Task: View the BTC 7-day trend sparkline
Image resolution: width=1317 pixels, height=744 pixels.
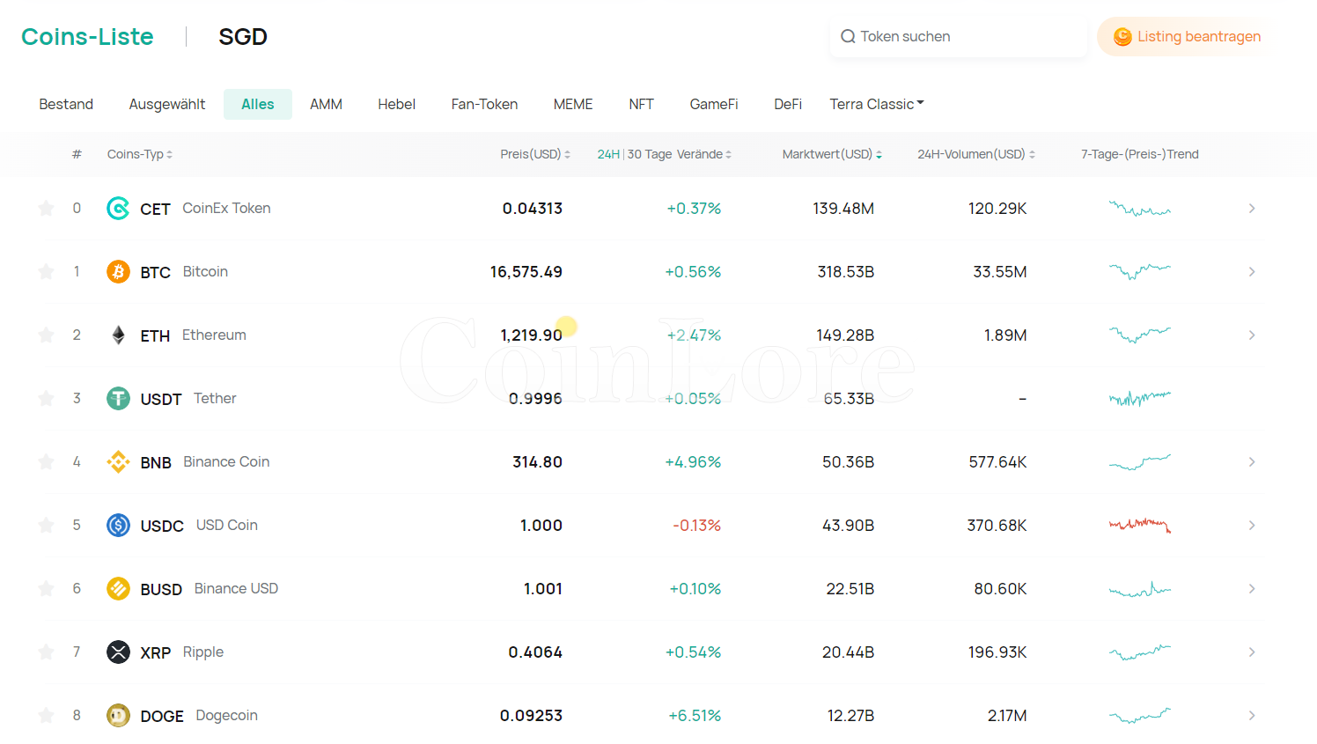Action: click(x=1140, y=271)
